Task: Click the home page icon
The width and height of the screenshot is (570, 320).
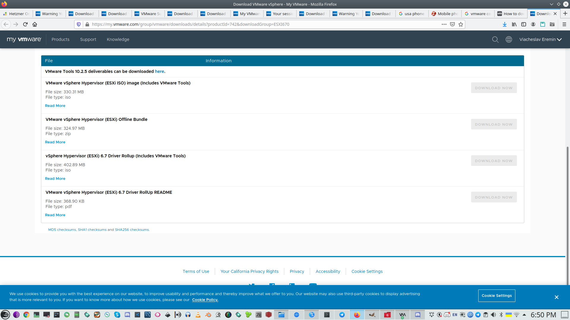Action: tap(35, 24)
